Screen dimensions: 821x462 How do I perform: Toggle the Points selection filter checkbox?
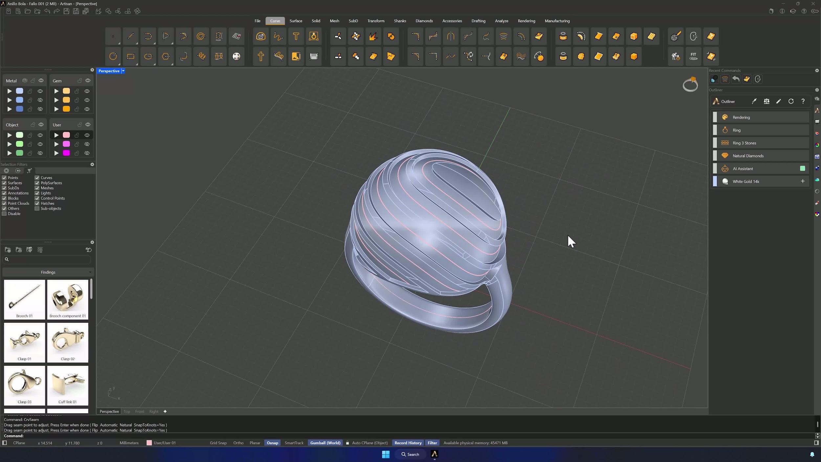pyautogui.click(x=4, y=178)
